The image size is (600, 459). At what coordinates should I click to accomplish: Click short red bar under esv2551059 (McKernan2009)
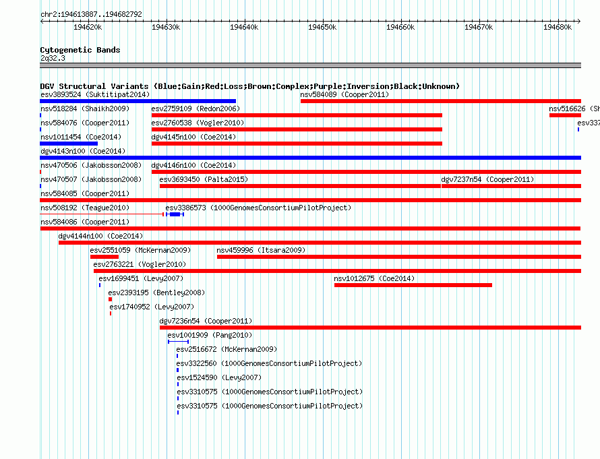tap(104, 257)
